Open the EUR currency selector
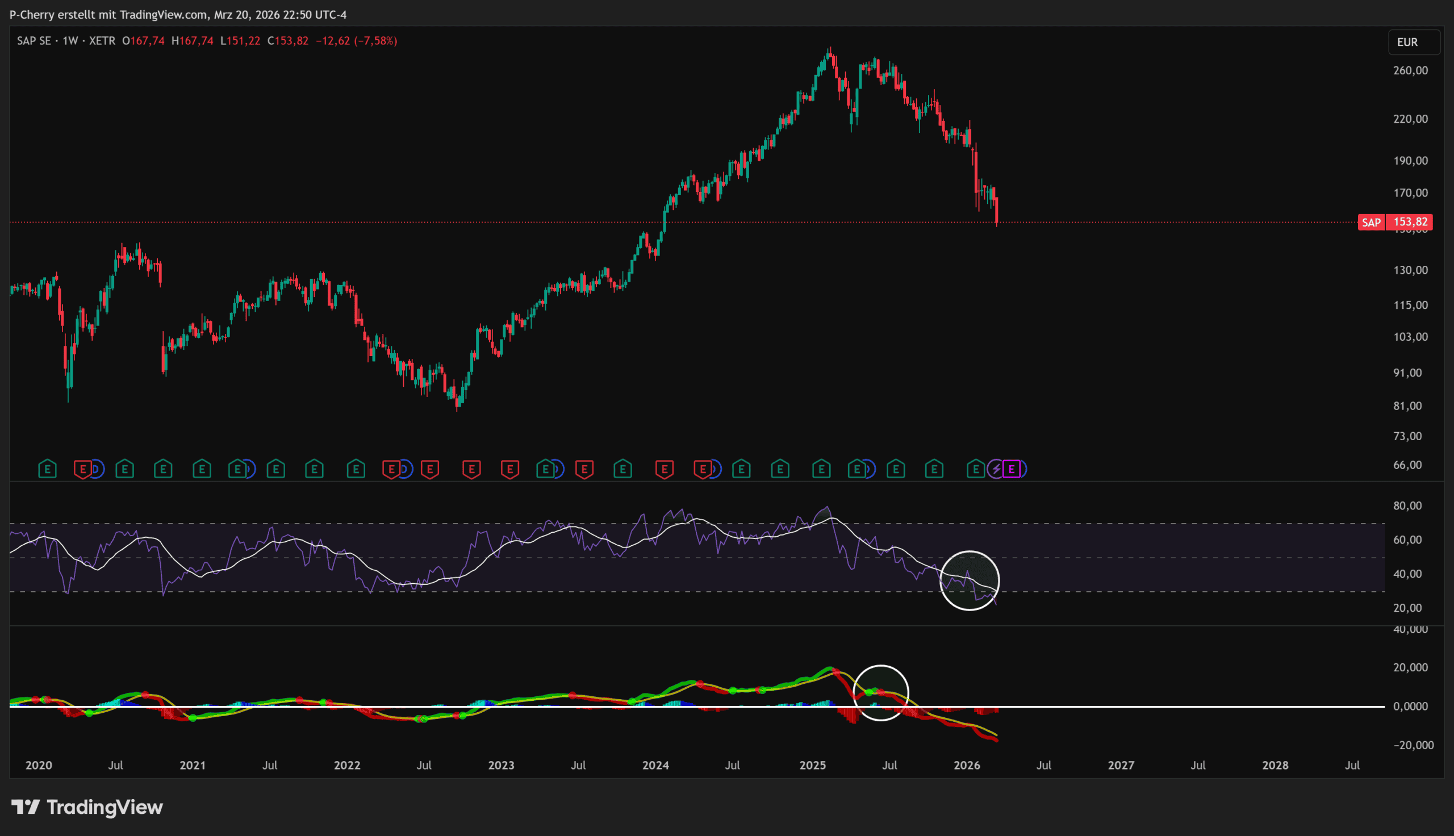Screen dimensions: 1454x836 coord(1413,42)
